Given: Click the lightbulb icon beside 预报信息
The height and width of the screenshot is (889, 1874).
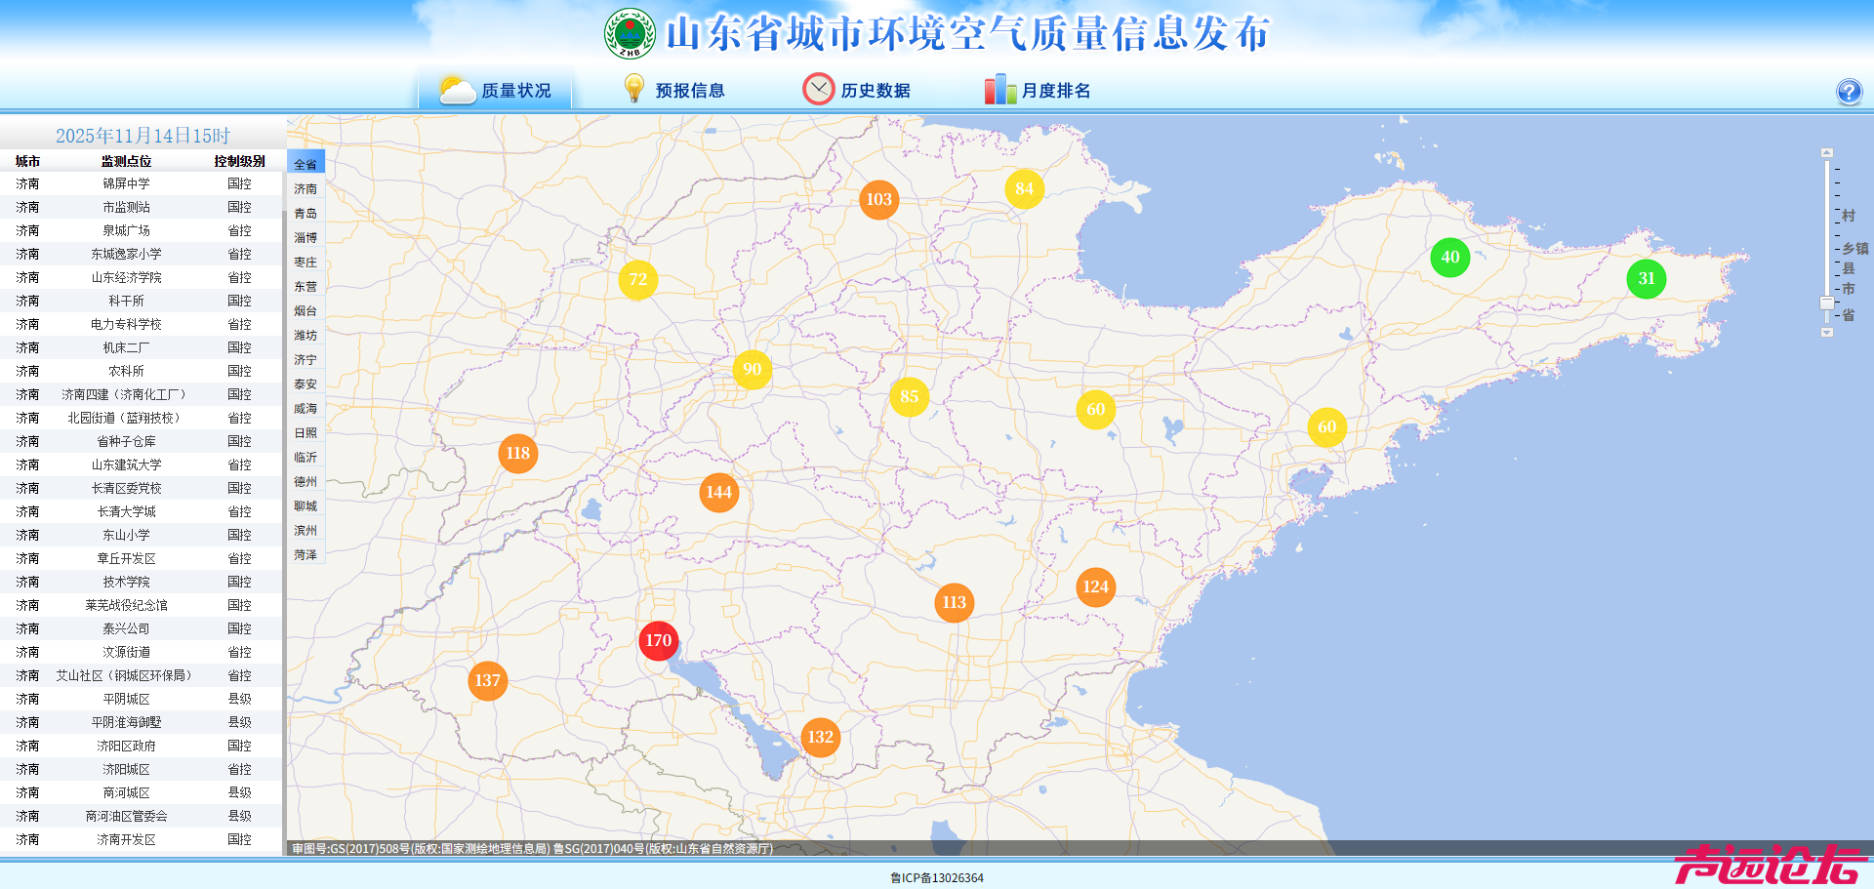Looking at the screenshot, I should click(x=634, y=88).
